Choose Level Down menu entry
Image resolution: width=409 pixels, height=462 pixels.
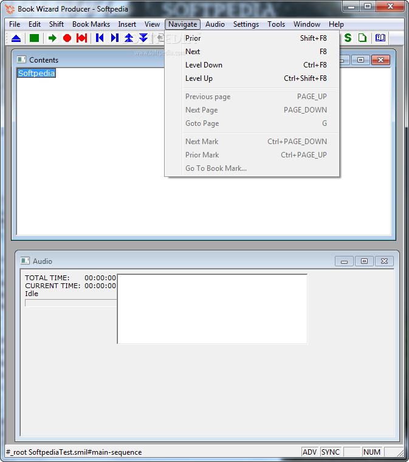[x=252, y=65]
